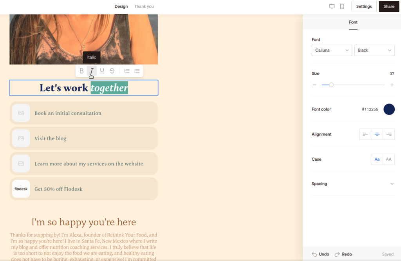The height and width of the screenshot is (261, 401).
Task: Toggle italic formatting button
Action: (92, 71)
